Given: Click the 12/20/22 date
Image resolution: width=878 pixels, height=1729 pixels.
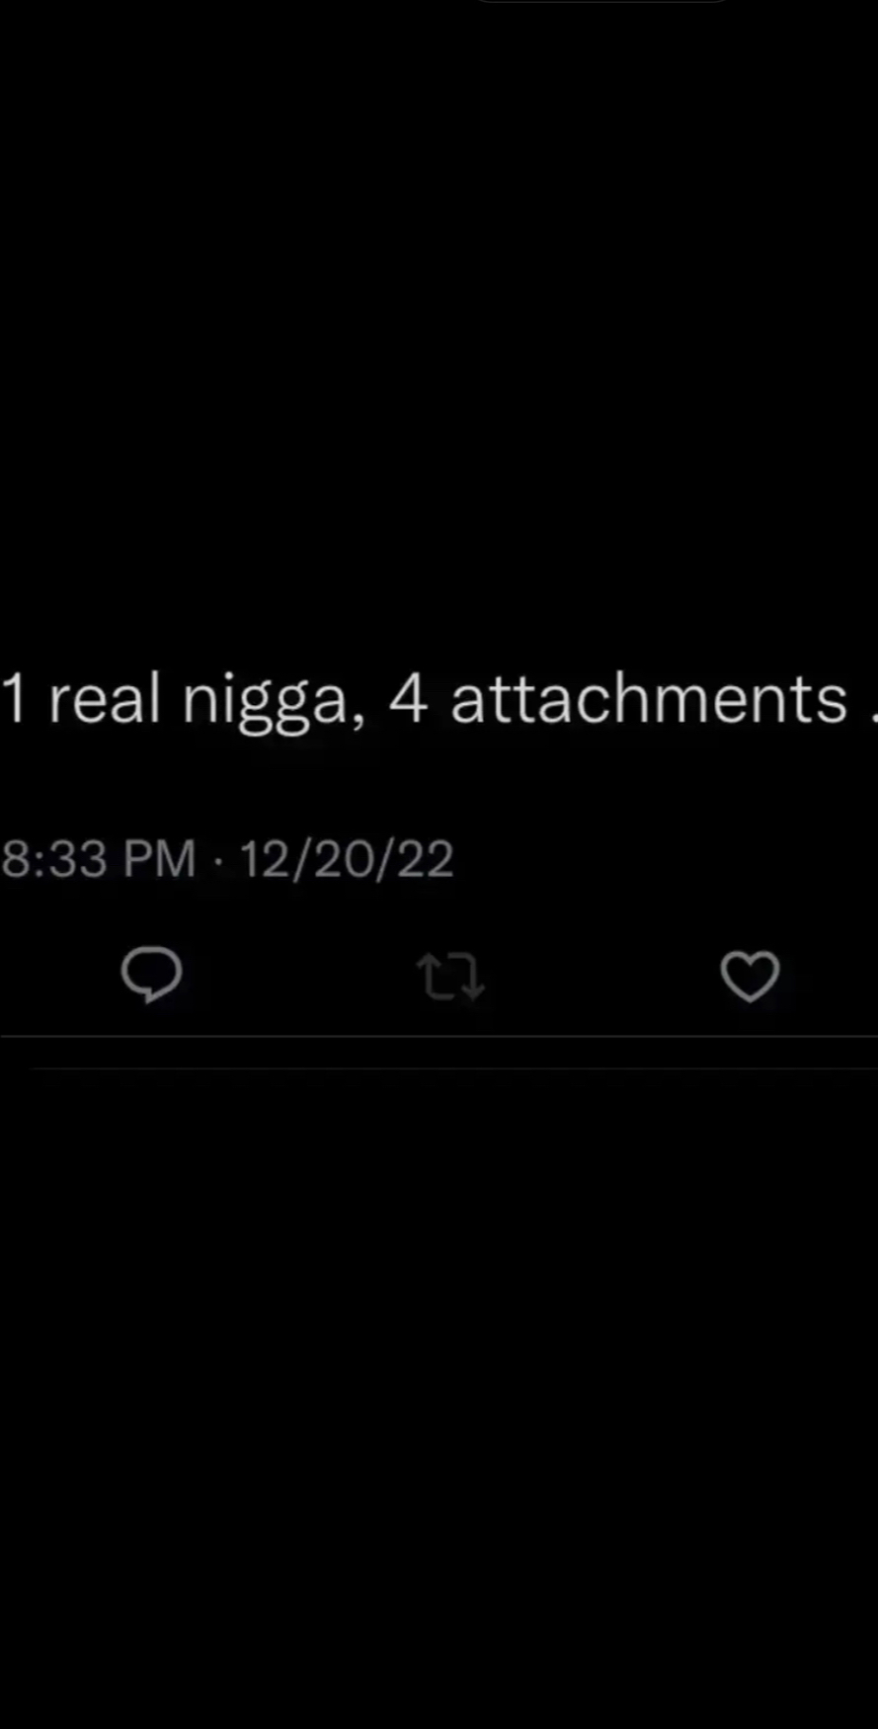Looking at the screenshot, I should tap(346, 858).
